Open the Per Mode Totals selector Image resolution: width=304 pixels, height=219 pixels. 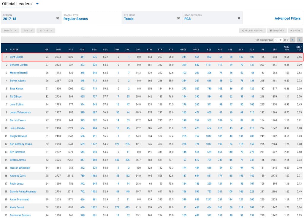pos(152,17)
